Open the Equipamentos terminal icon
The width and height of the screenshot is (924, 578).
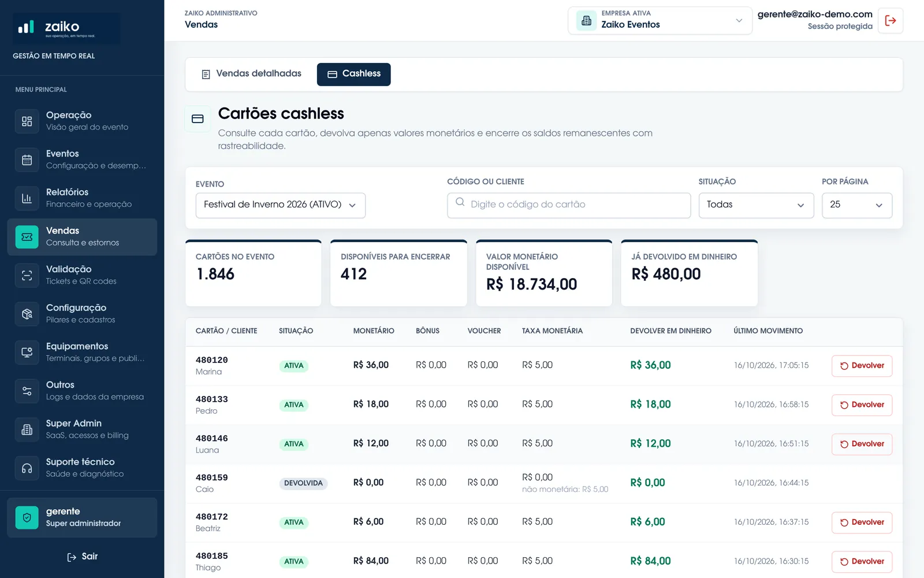click(27, 353)
